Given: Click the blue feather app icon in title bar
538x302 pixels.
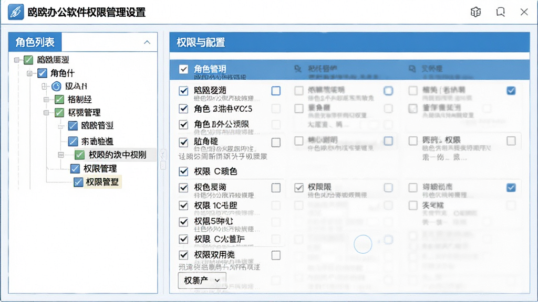Looking at the screenshot, I should [x=16, y=12].
